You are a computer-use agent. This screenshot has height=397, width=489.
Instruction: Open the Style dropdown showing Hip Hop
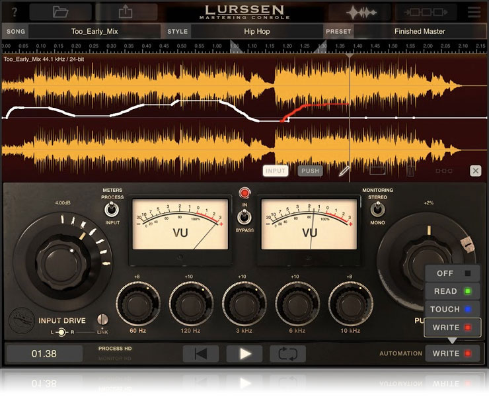[x=256, y=31]
